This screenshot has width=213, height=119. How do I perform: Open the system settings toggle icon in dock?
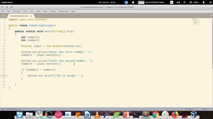68,115
